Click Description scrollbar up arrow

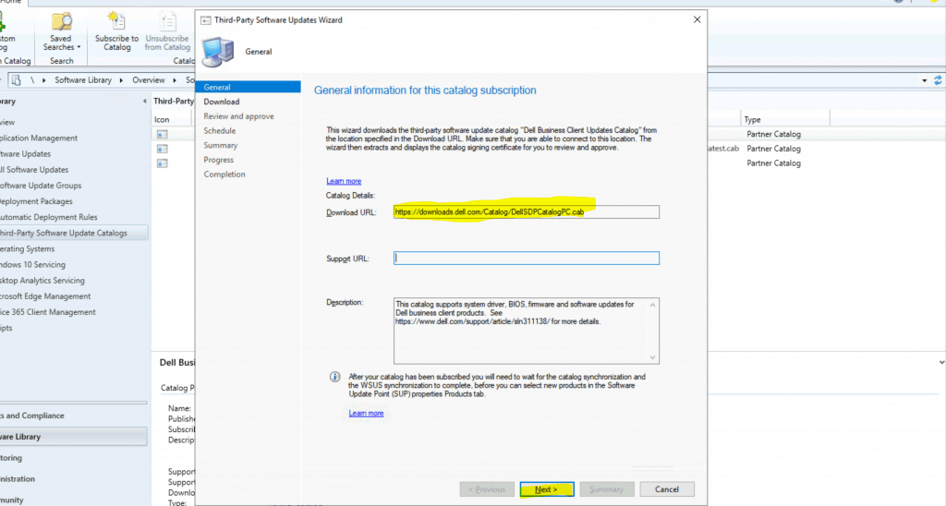pos(652,305)
